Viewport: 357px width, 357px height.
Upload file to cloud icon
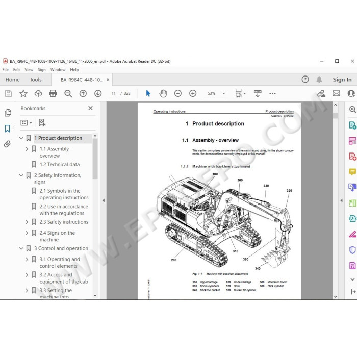(x=38, y=93)
